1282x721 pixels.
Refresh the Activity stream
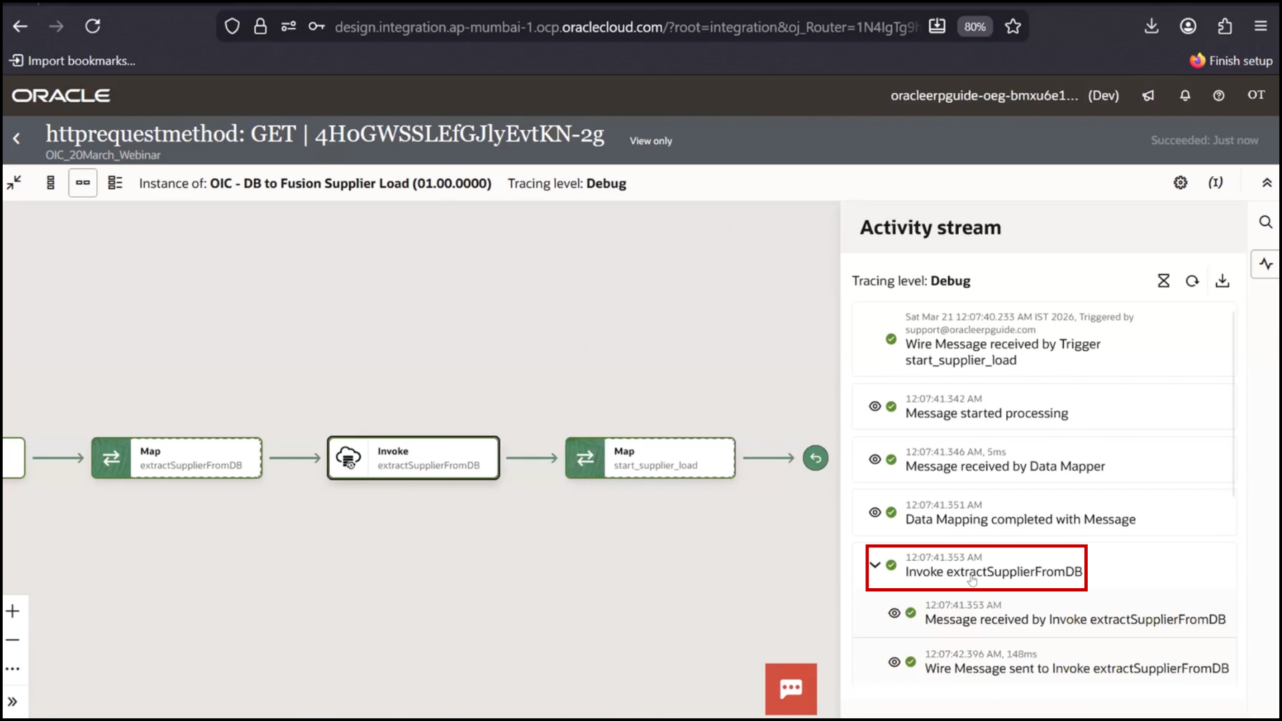(x=1193, y=281)
